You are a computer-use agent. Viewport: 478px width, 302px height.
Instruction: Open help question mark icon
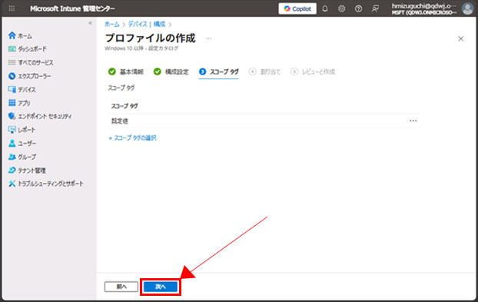tap(358, 9)
